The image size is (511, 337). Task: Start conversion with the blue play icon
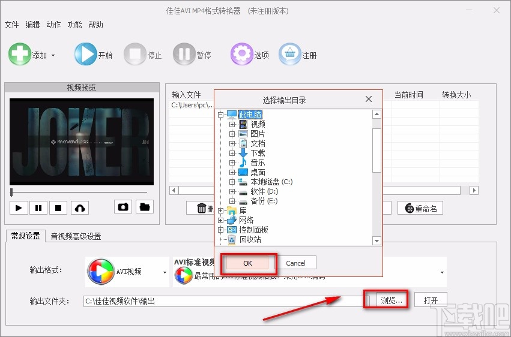85,54
